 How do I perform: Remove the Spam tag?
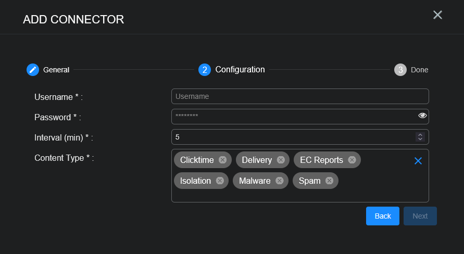point(329,181)
